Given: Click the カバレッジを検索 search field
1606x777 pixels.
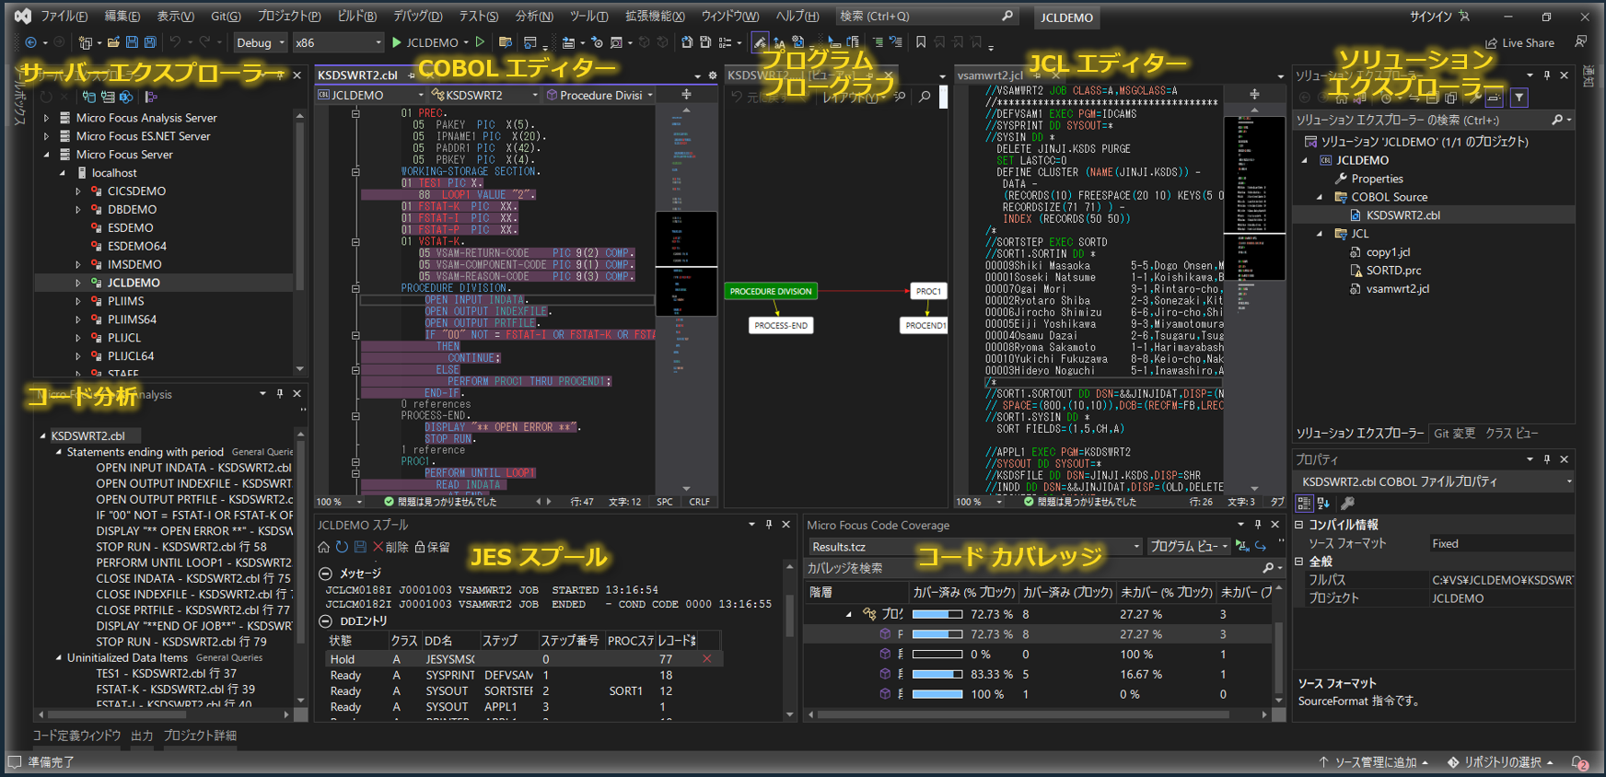Looking at the screenshot, I should [1045, 568].
